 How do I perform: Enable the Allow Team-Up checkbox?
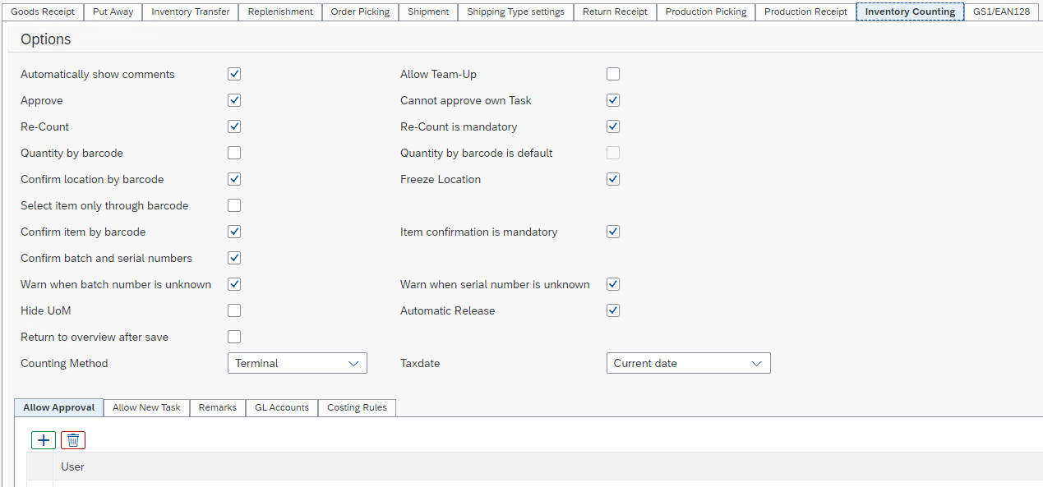(x=612, y=74)
